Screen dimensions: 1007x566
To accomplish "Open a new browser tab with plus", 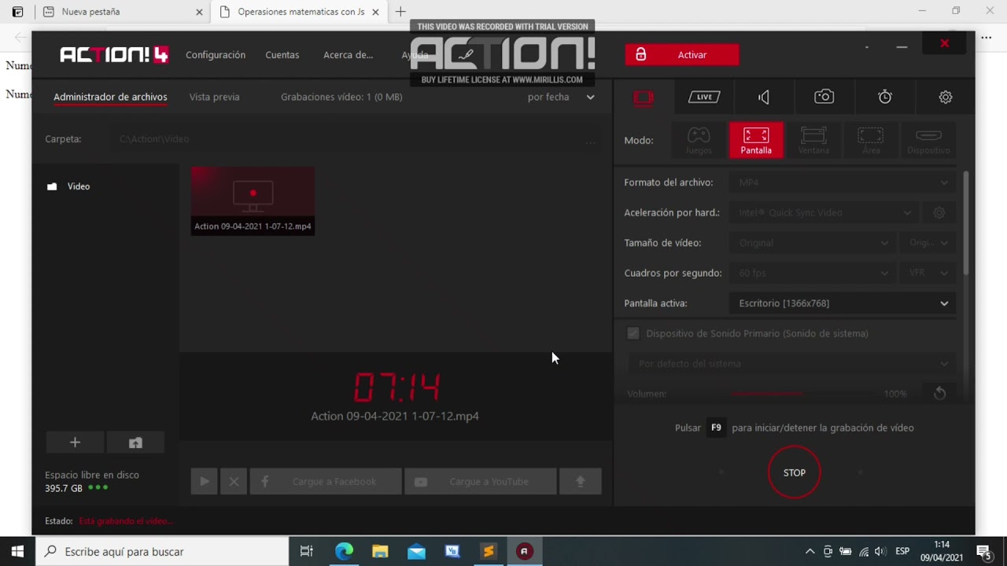I will 400,12.
